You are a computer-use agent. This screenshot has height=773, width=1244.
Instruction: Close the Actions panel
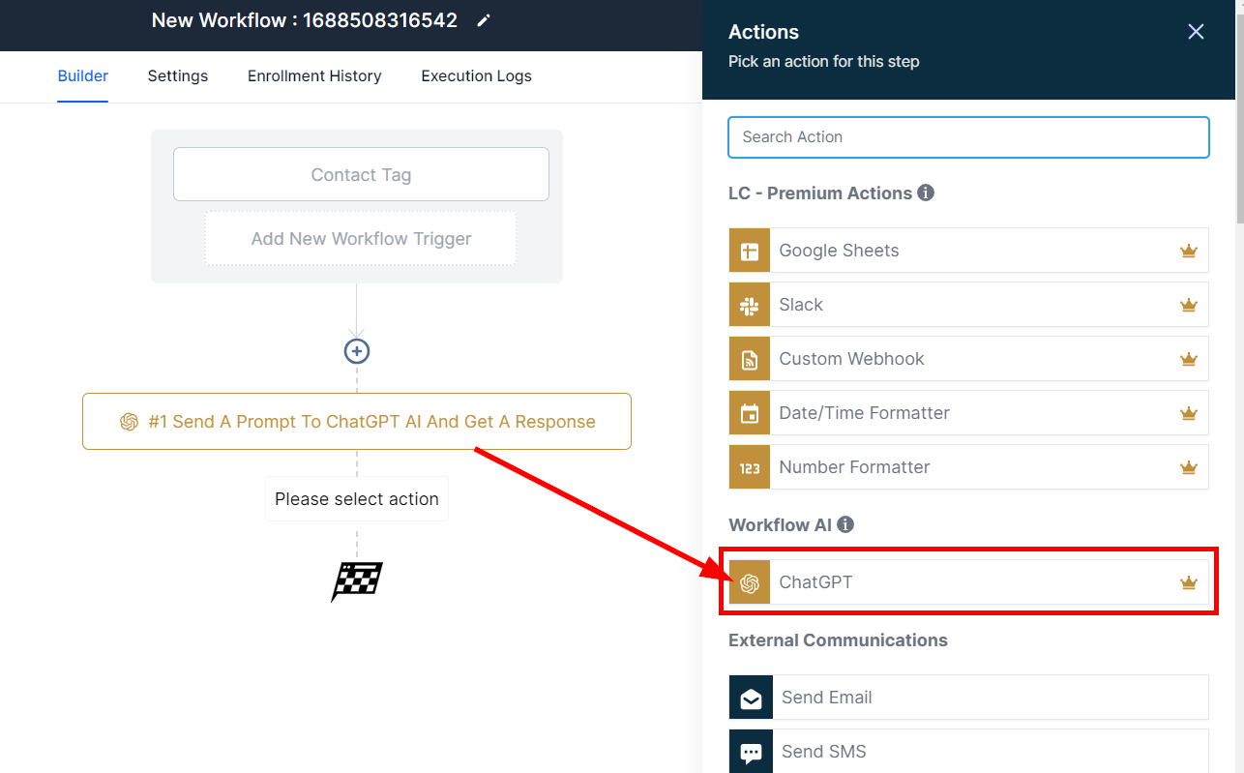(1196, 32)
